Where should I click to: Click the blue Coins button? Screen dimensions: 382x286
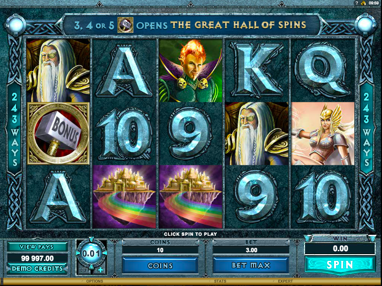click(160, 266)
